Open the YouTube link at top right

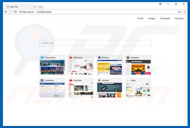click(179, 18)
